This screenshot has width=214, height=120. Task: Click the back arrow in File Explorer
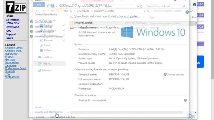(37, 11)
